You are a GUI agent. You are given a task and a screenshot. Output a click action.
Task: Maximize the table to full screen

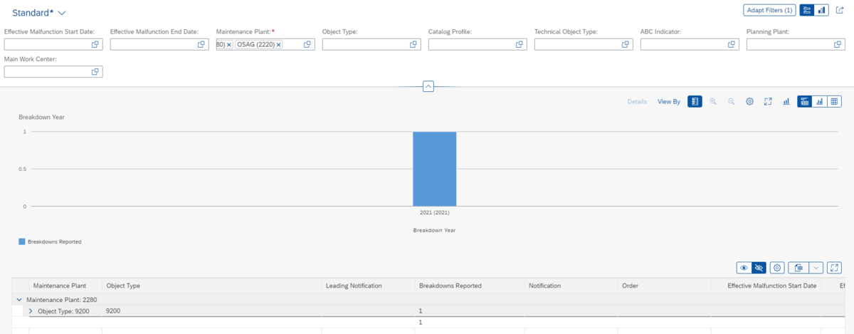point(835,268)
